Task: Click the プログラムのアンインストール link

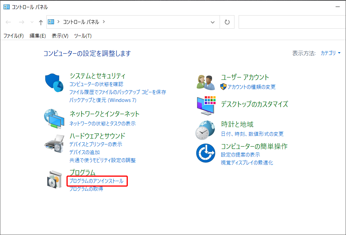Action: (x=96, y=181)
